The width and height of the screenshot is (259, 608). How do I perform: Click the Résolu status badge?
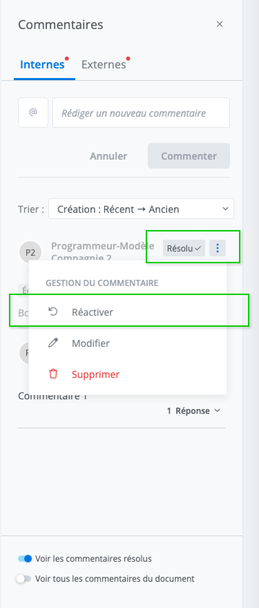pos(184,248)
